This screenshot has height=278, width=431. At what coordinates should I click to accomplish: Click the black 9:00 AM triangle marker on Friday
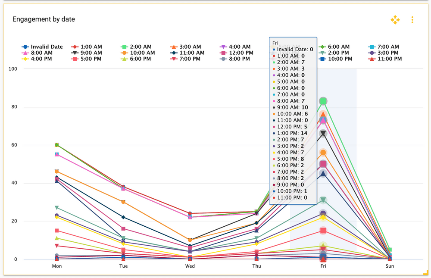click(323, 134)
